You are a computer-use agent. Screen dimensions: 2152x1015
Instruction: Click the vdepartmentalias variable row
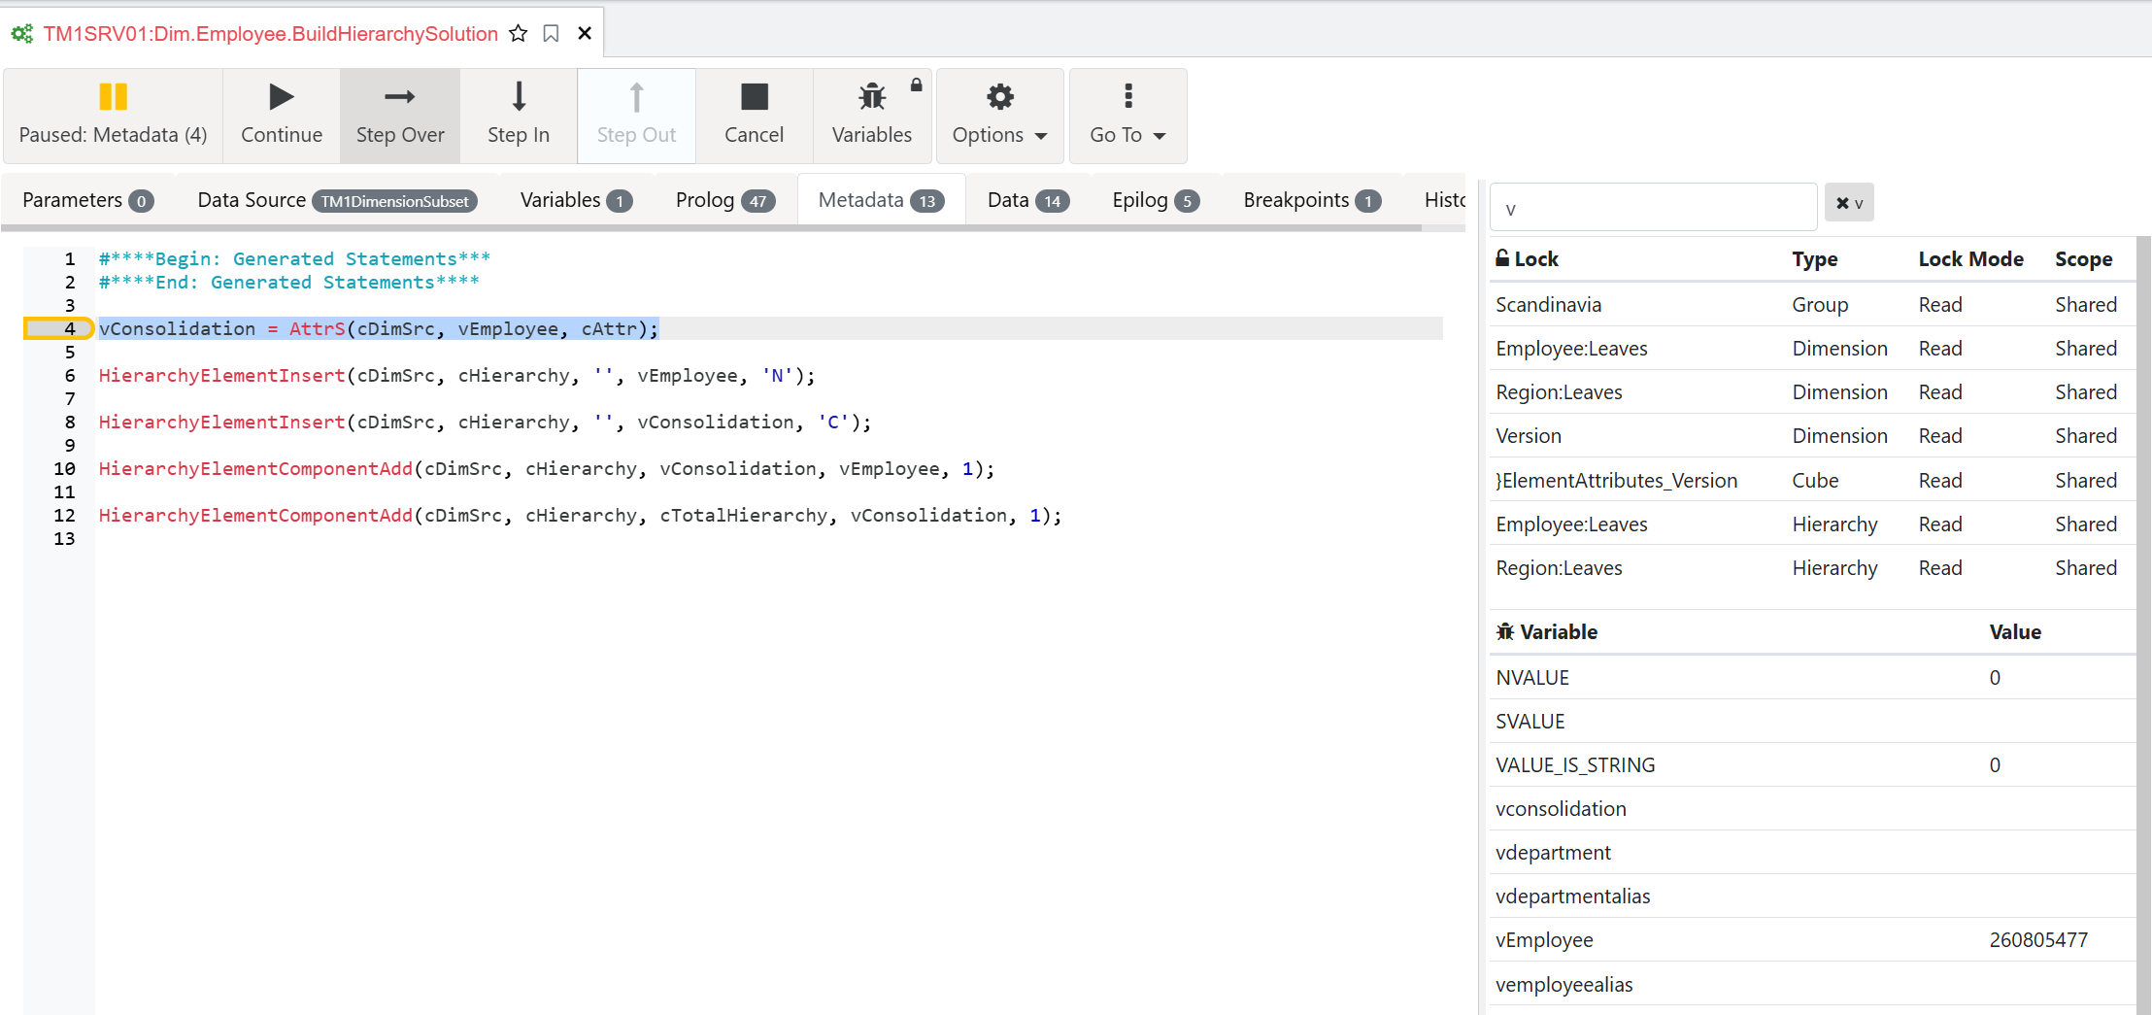coord(1812,897)
